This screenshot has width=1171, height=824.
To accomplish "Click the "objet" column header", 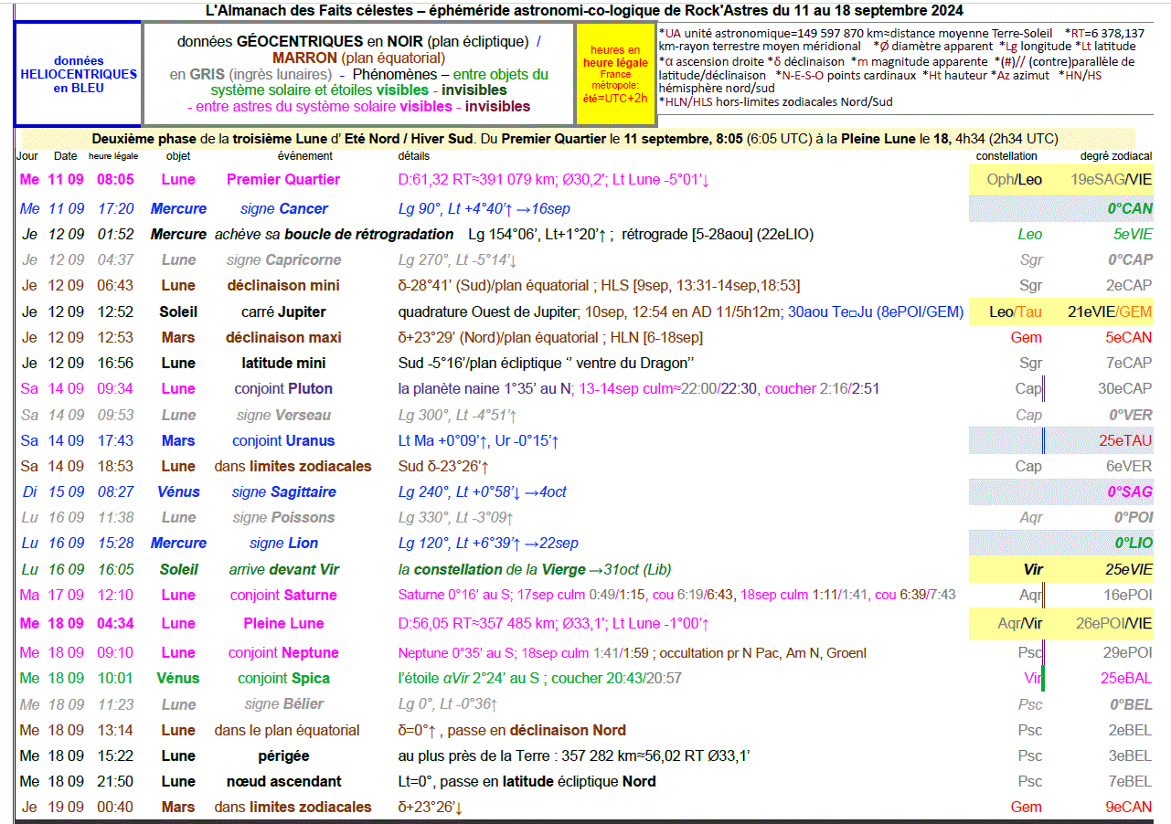I will (x=177, y=156).
